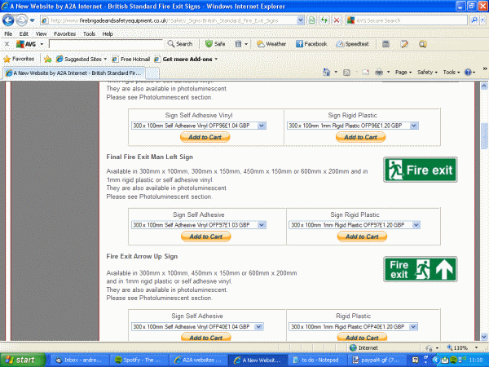
Task: Click the Fire exit left sign image
Action: pos(420,169)
